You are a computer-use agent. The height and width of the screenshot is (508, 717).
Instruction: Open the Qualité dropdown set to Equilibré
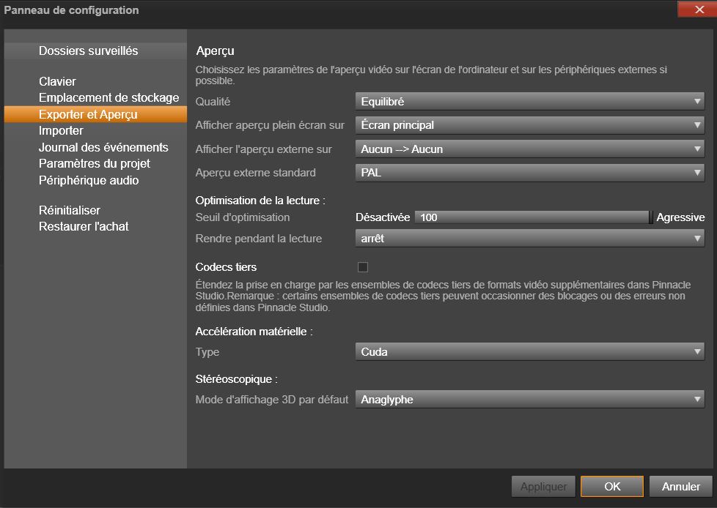pyautogui.click(x=529, y=101)
